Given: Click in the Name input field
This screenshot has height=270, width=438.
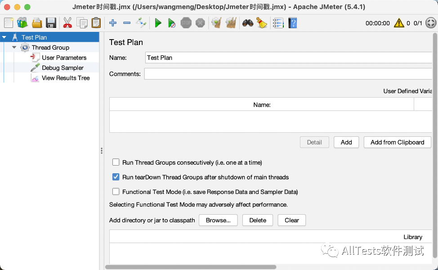Looking at the screenshot, I should tap(289, 58).
